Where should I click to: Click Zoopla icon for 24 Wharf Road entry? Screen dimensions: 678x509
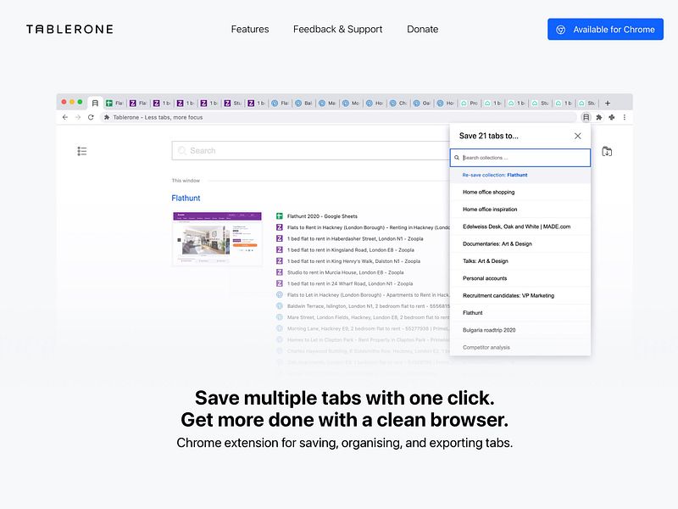(280, 283)
